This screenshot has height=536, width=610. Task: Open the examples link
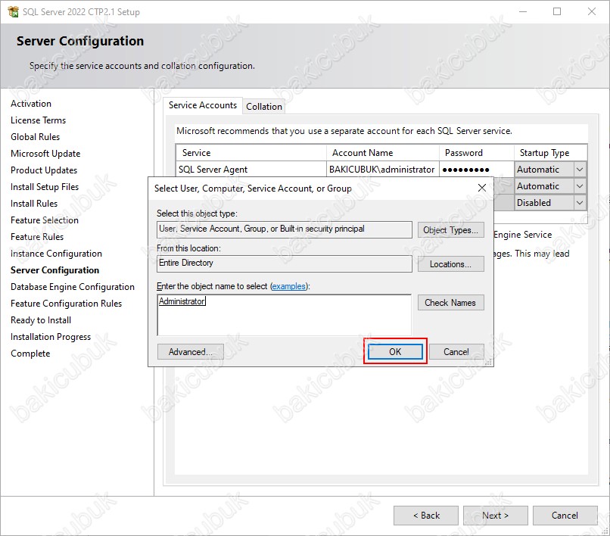[288, 286]
